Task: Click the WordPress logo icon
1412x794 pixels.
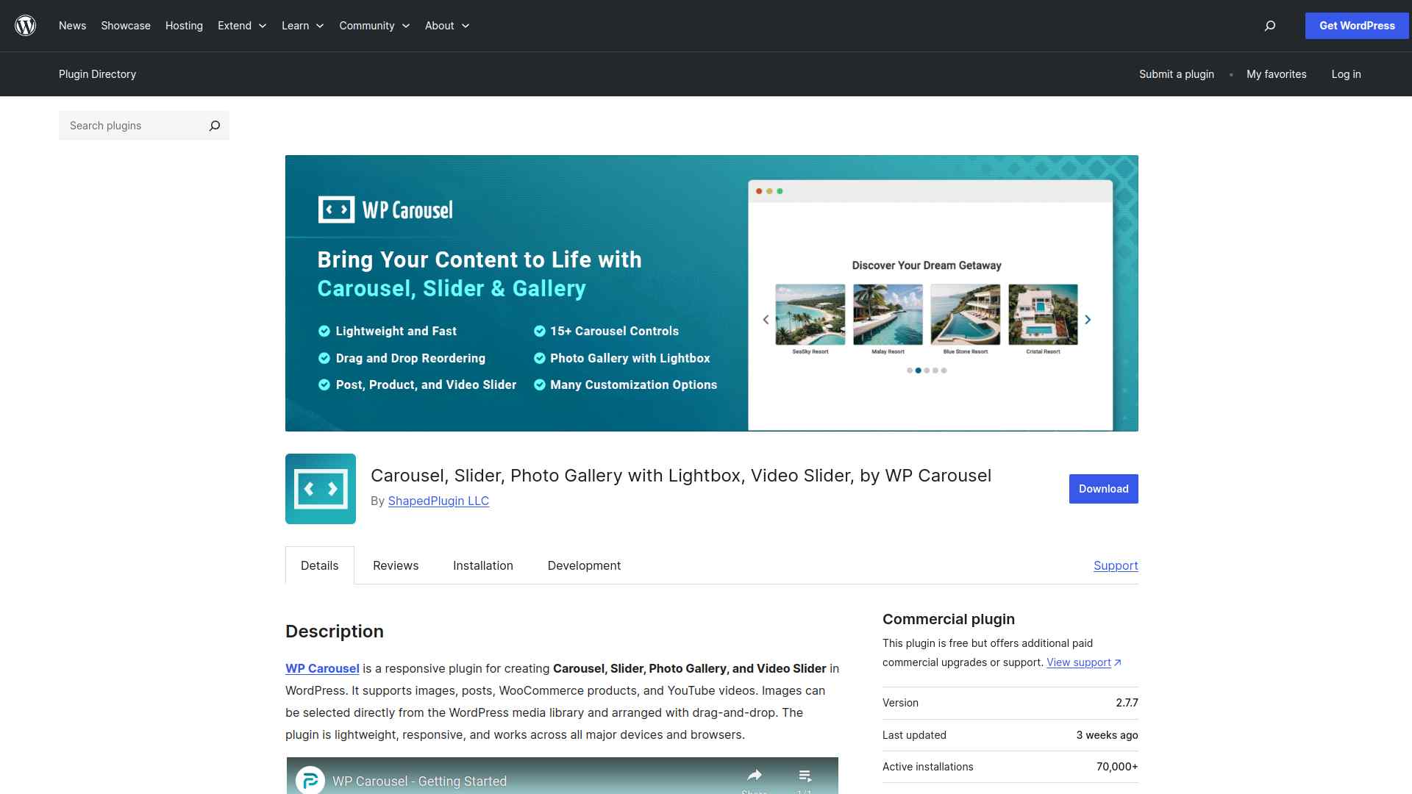Action: 26,26
